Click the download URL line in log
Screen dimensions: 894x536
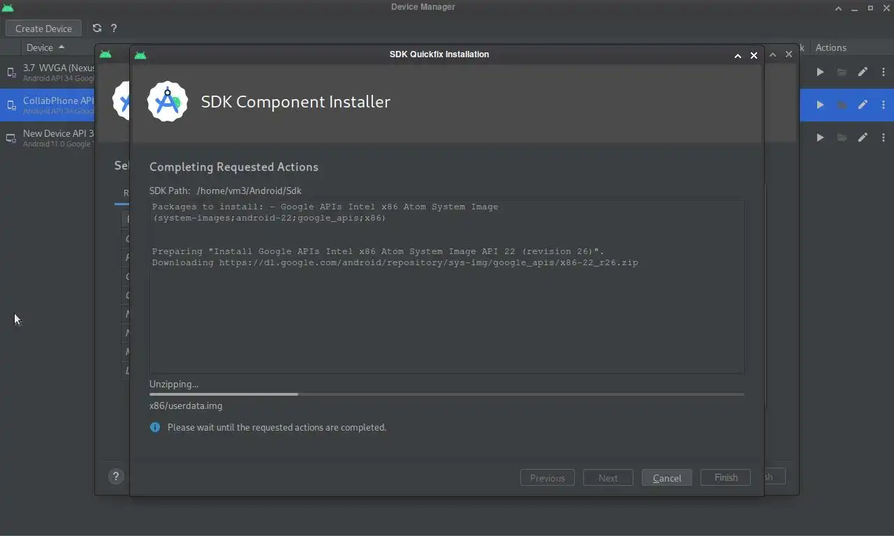tap(395, 262)
